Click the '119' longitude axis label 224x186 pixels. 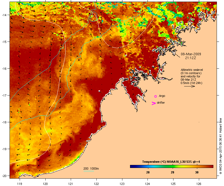20,184
